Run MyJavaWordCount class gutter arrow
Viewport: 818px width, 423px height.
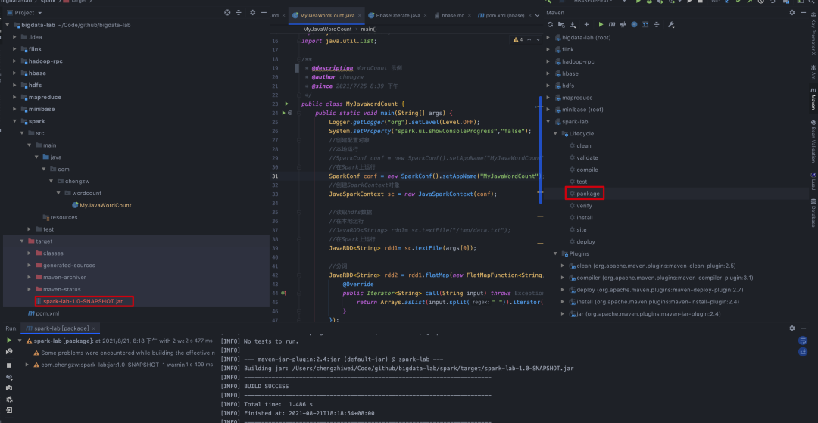click(287, 104)
